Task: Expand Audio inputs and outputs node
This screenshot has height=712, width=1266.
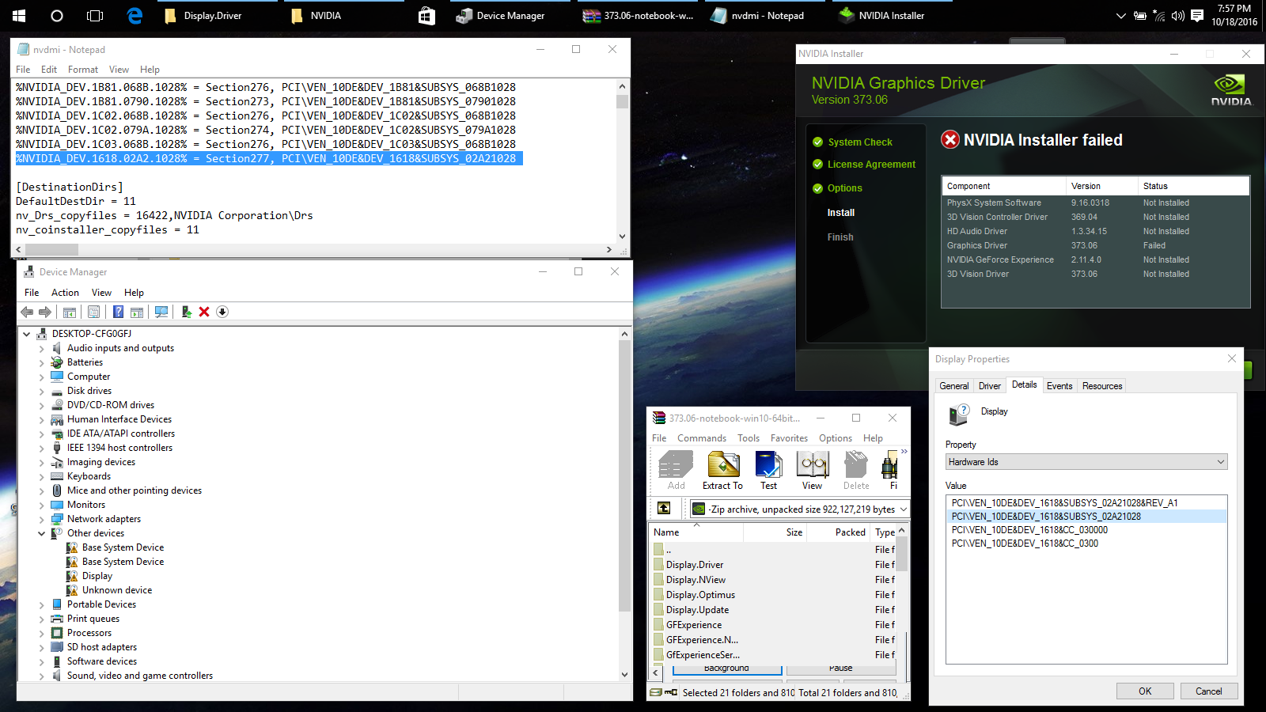Action: (41, 348)
